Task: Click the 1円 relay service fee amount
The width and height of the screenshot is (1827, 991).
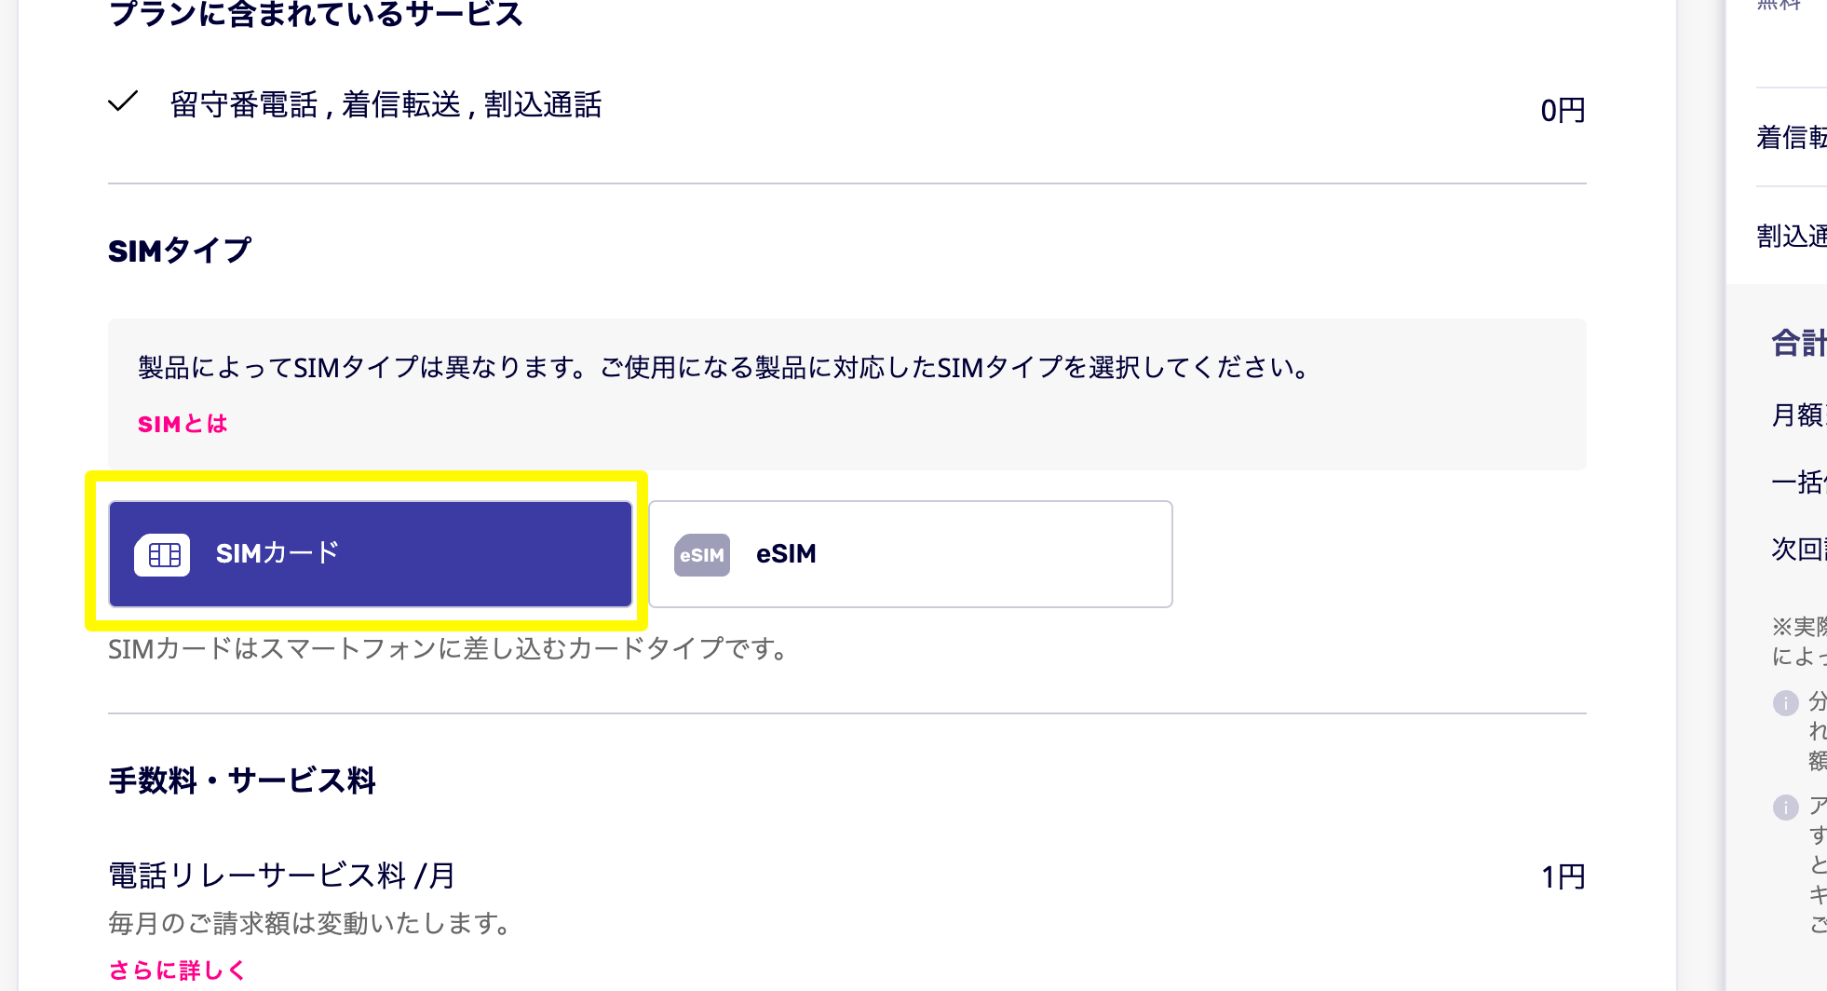Action: [1563, 876]
